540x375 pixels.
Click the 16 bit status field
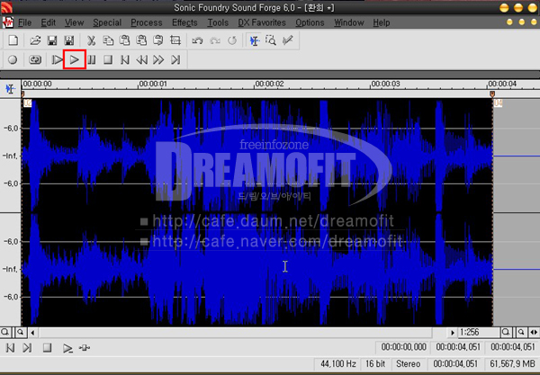[x=375, y=363]
